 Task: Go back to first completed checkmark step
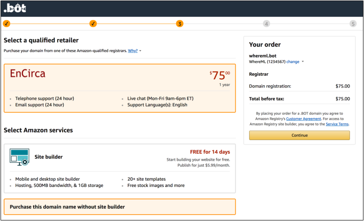(6, 24)
